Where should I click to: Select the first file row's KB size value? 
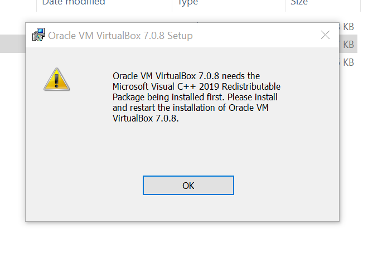click(x=348, y=27)
